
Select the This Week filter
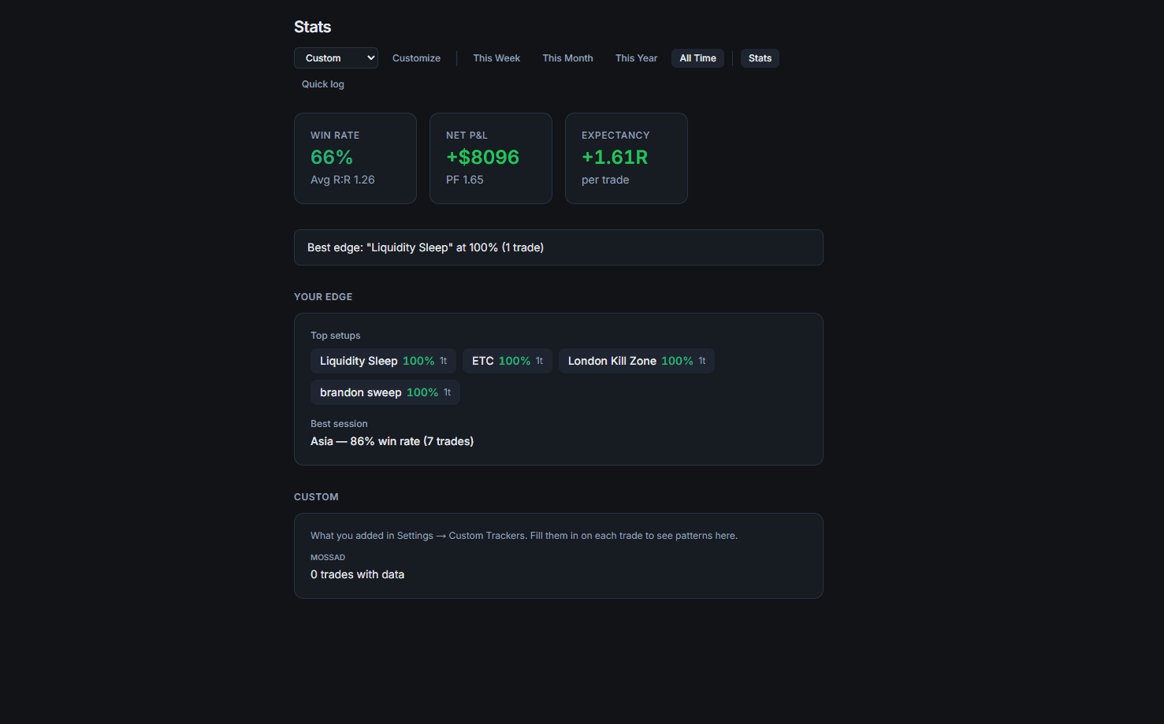point(496,58)
